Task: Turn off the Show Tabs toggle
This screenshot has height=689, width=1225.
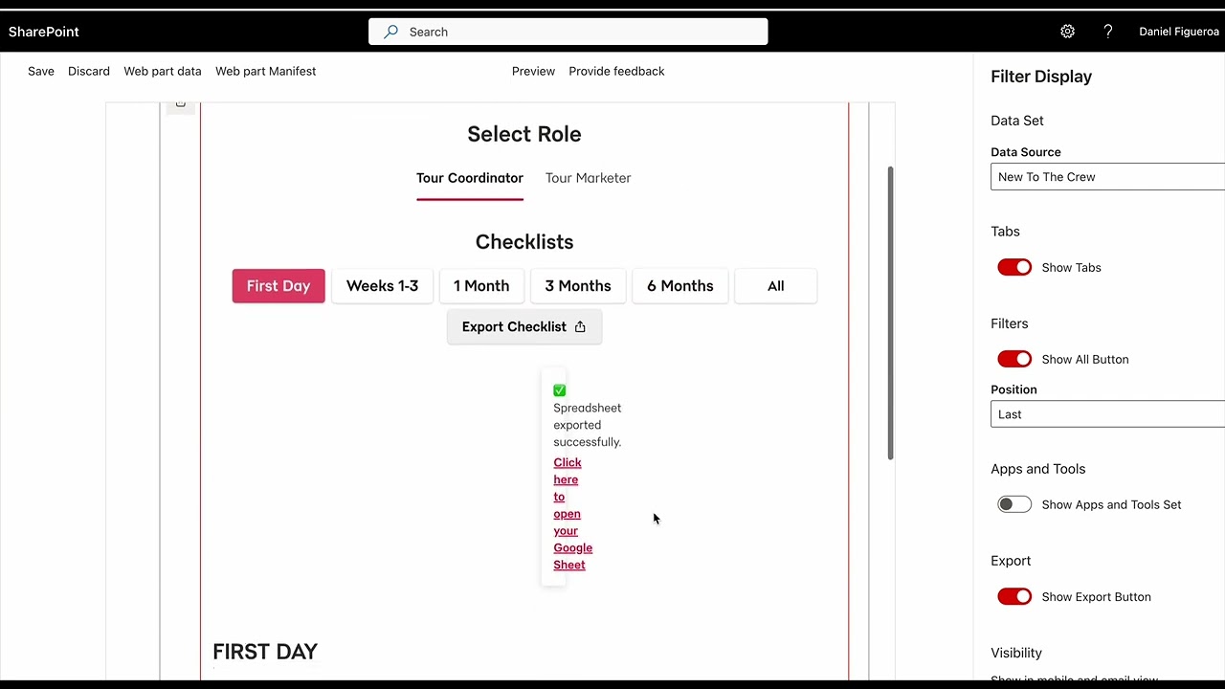Action: click(x=1014, y=268)
